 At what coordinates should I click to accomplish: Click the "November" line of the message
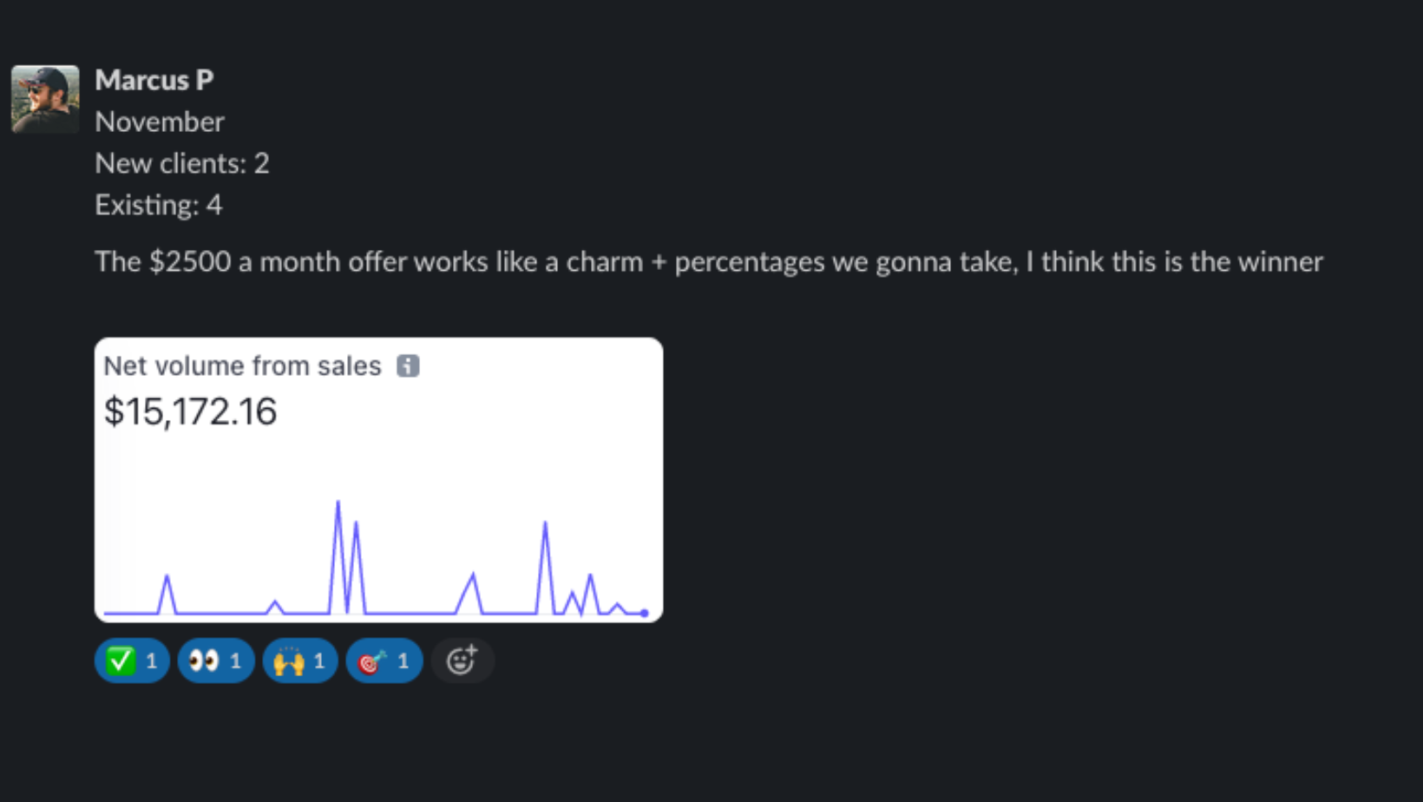click(x=160, y=122)
